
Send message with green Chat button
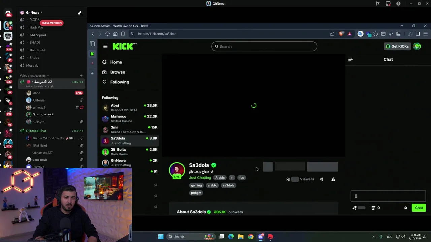pyautogui.click(x=419, y=208)
